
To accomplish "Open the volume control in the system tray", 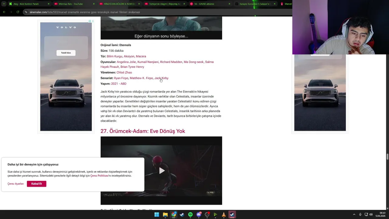I will click(x=371, y=214).
